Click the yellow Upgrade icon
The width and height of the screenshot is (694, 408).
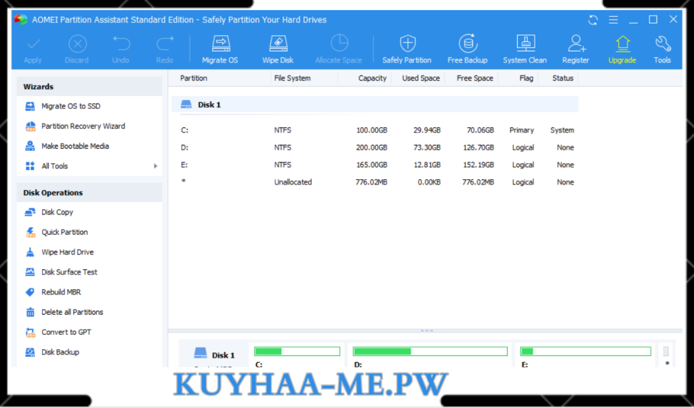tap(622, 44)
